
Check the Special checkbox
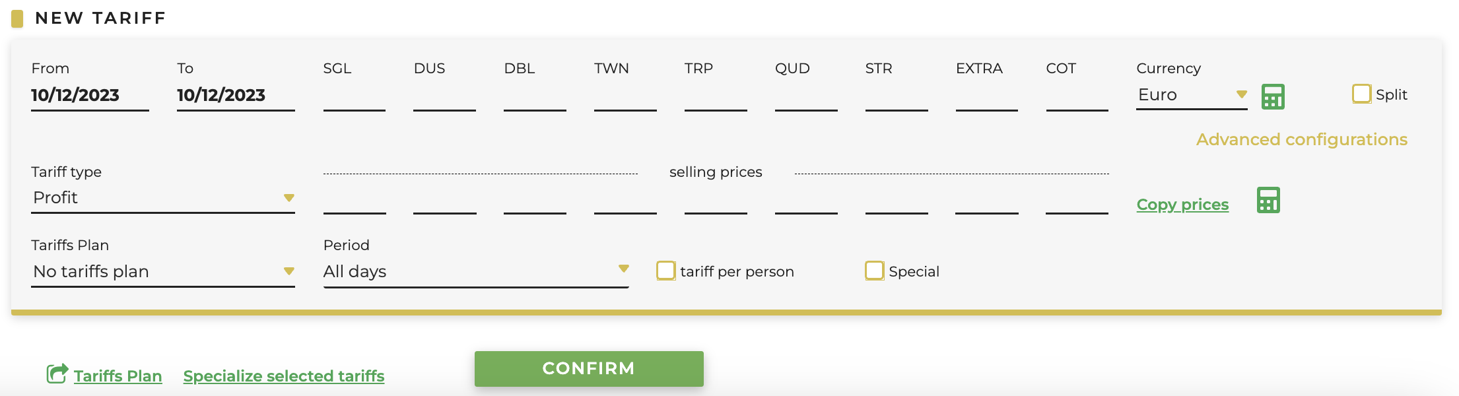(x=874, y=271)
